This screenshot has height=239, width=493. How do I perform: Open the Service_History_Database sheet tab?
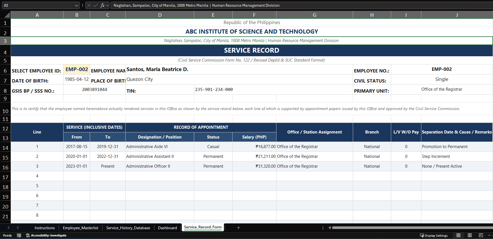tap(128, 228)
